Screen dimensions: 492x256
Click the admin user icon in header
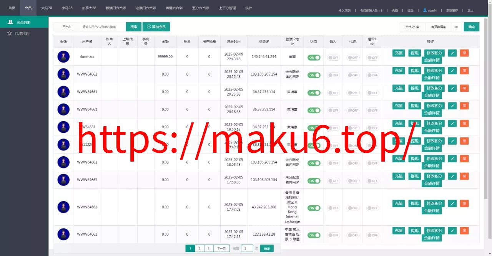pyautogui.click(x=425, y=10)
